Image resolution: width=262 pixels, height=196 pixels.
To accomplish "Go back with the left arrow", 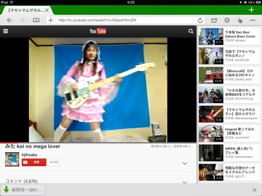I will coord(9,20).
